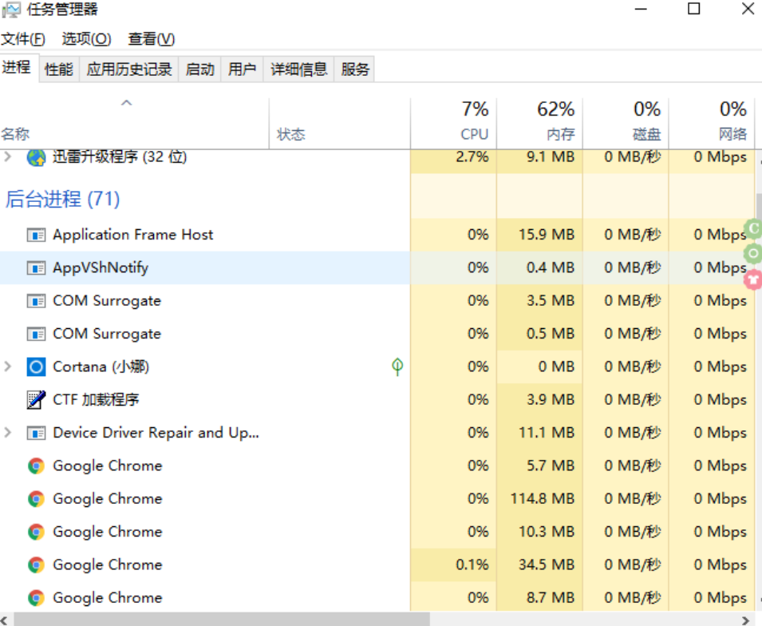
Task: Select the 迅雷升级程序 (32 位) process name
Action: (x=120, y=157)
